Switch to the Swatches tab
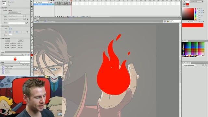 pos(185,41)
